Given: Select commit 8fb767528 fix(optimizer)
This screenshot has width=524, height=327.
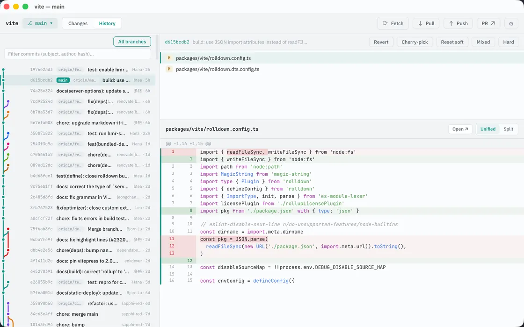Looking at the screenshot, I should pos(78,207).
